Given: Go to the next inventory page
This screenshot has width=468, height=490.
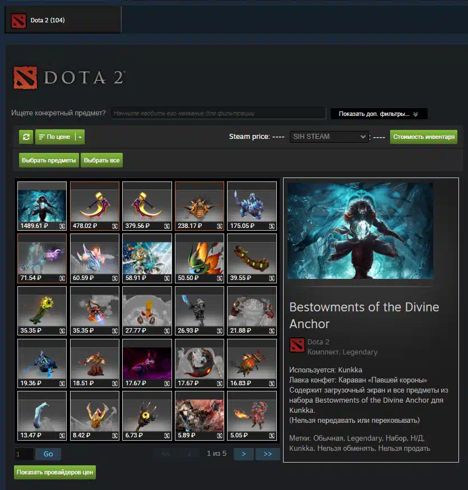Looking at the screenshot, I should tap(244, 454).
